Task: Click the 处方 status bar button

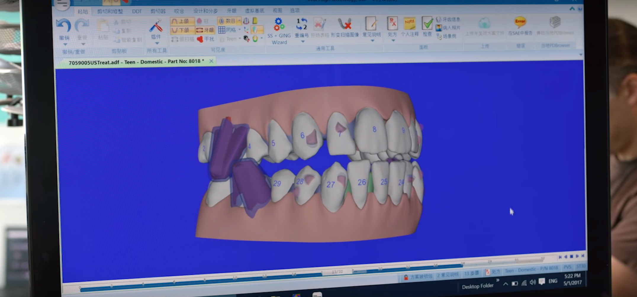Action: pyautogui.click(x=493, y=272)
